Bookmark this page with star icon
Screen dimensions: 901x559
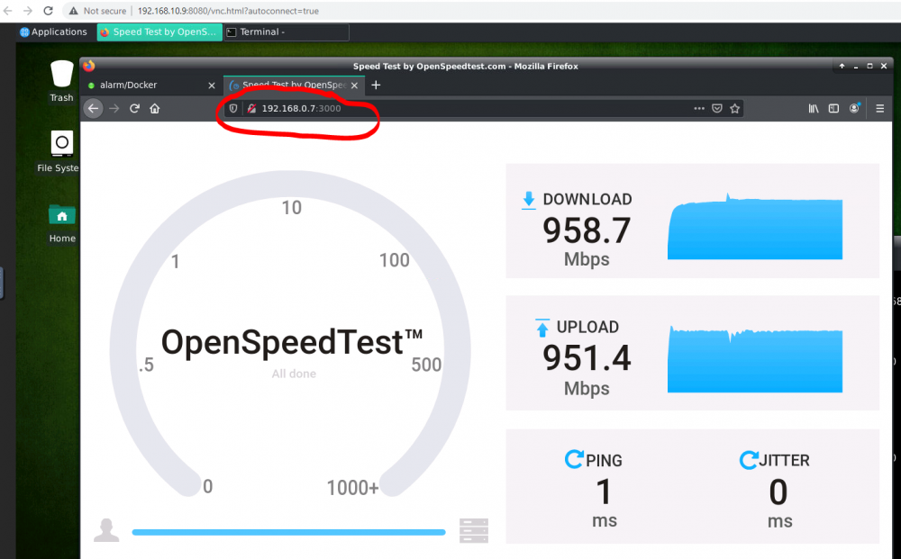[x=734, y=109]
